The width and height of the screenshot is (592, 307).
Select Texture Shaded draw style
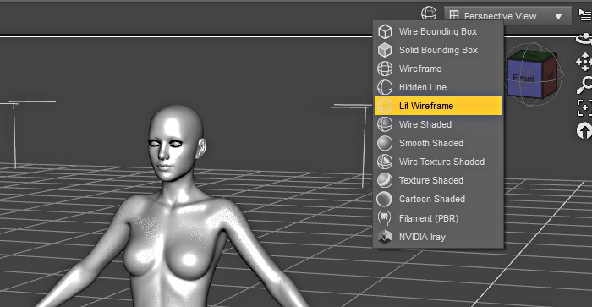tap(438, 180)
